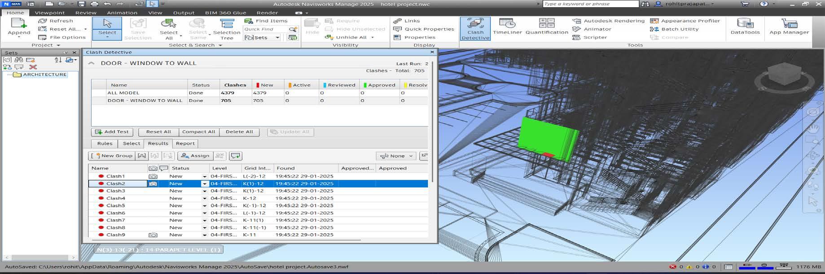The width and height of the screenshot is (825, 274).
Task: Click the Print icon in quick access toolbar
Action: [94, 4]
